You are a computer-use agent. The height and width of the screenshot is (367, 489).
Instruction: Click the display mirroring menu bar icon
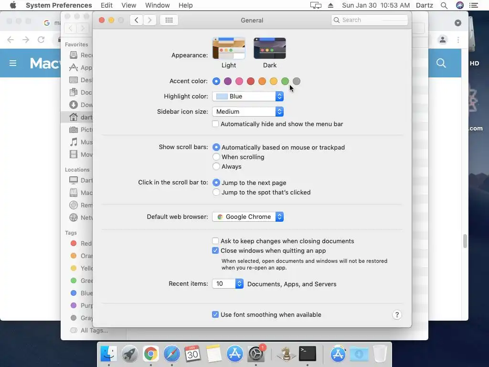(316, 5)
